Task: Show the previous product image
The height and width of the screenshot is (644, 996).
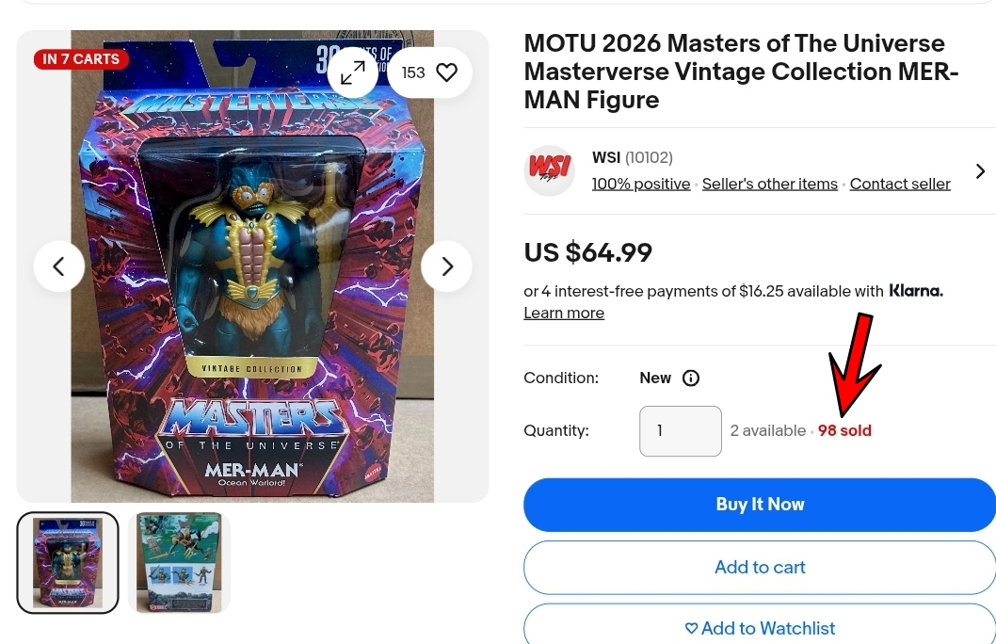Action: coord(59,266)
